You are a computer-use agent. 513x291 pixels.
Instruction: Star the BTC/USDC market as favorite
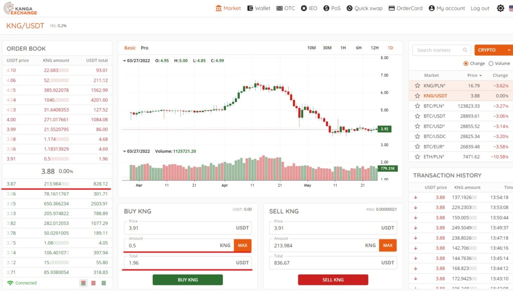click(417, 136)
